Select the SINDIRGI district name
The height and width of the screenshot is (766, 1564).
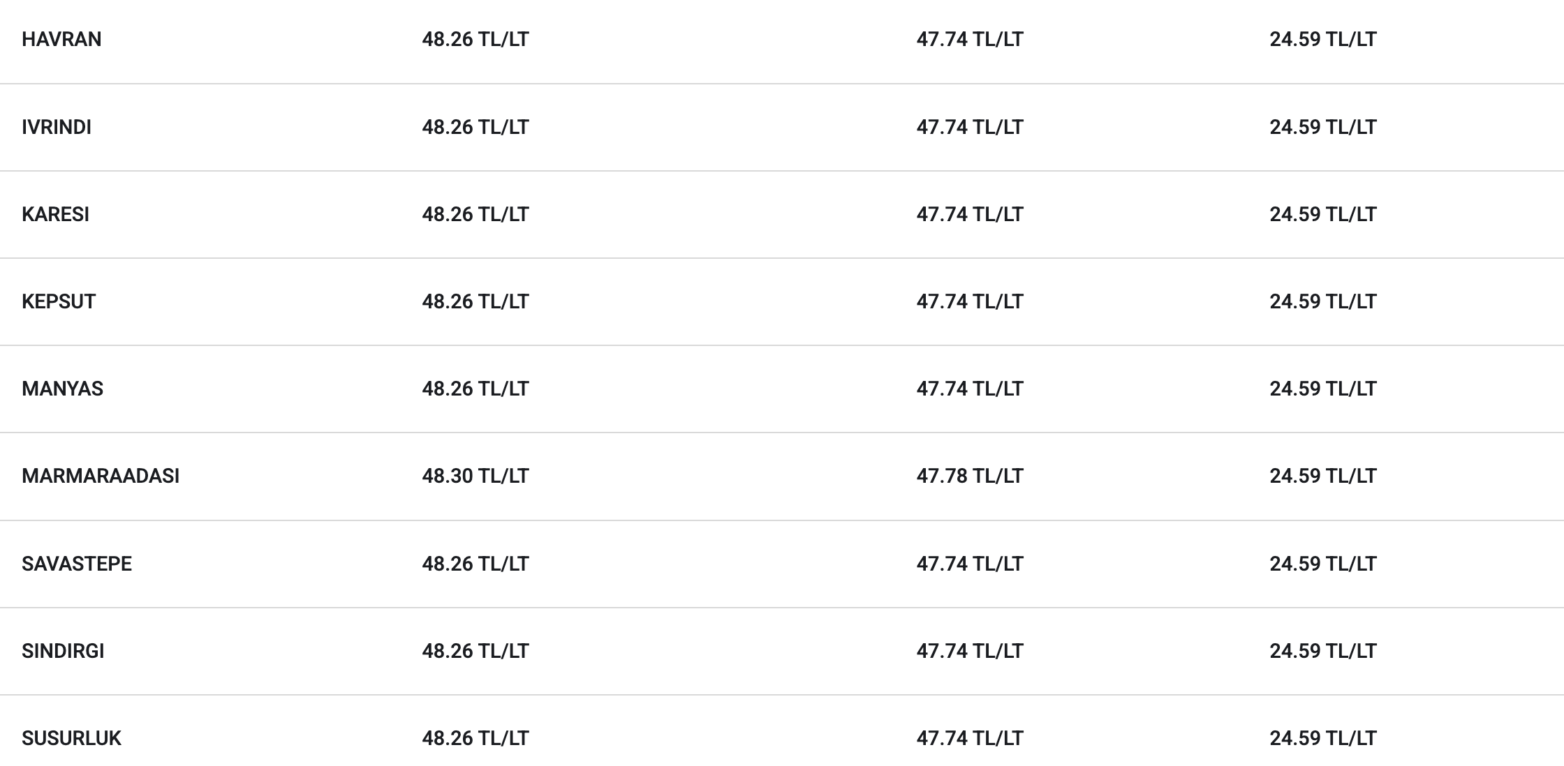(63, 651)
